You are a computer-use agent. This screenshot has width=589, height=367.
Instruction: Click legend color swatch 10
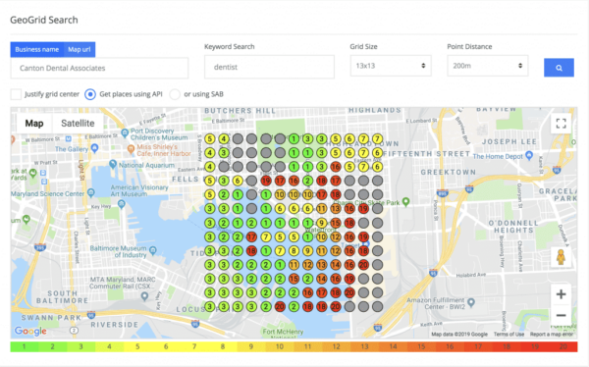(x=280, y=346)
